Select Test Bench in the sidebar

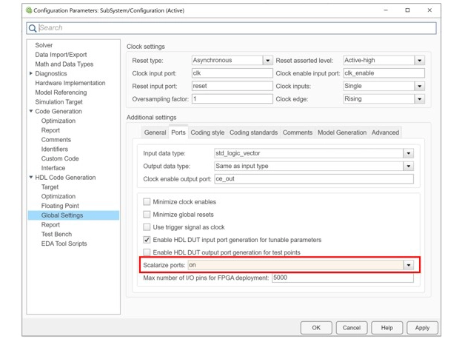57,235
